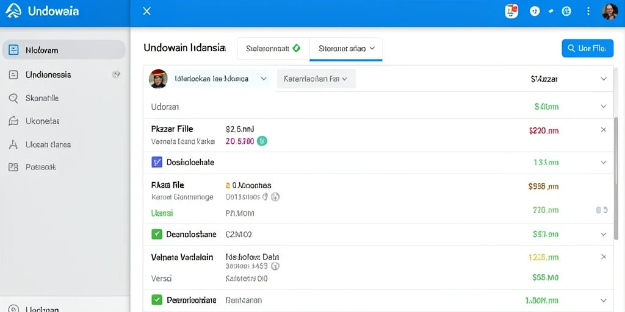
Task: Remove the Pkazar Fille row with X
Action: click(604, 130)
